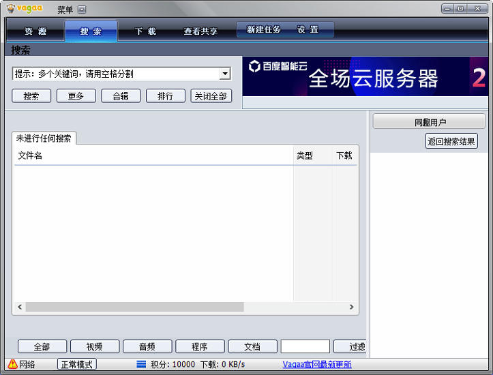Viewport: 493px width, 375px height.
Task: Switch to the 下载 tab
Action: (145, 31)
